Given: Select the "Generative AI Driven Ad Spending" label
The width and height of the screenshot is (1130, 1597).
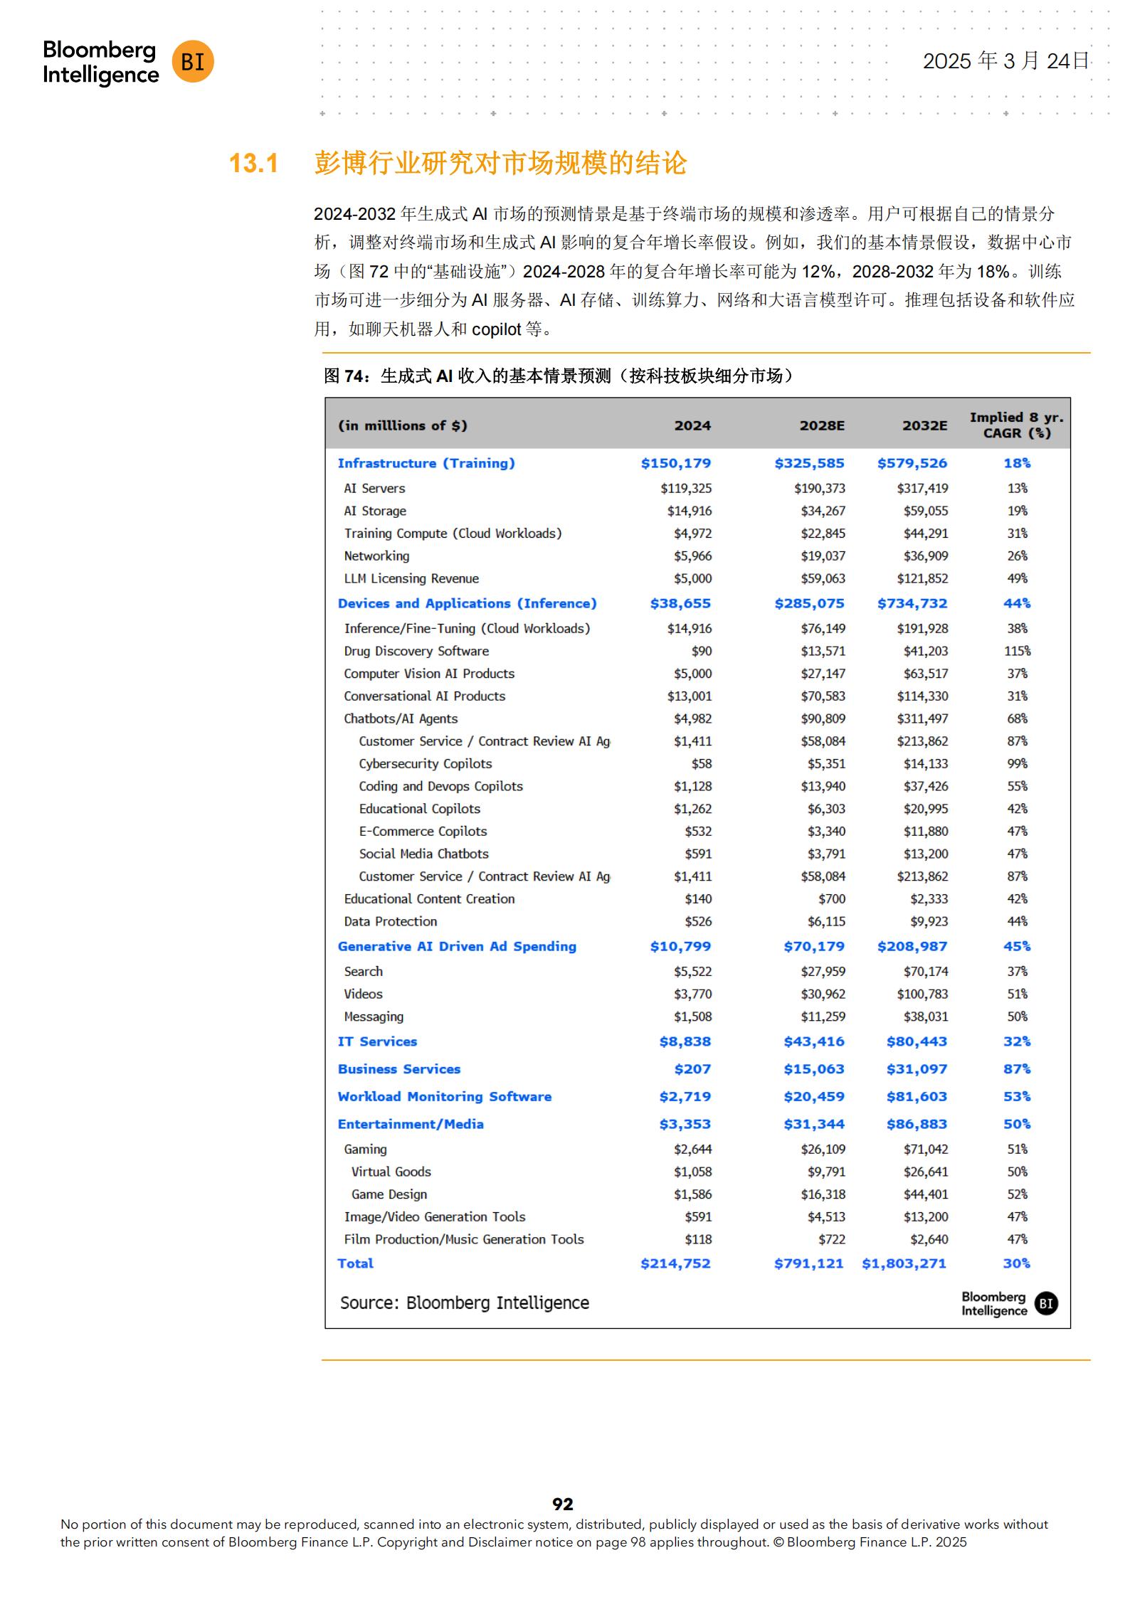Looking at the screenshot, I should [x=457, y=946].
